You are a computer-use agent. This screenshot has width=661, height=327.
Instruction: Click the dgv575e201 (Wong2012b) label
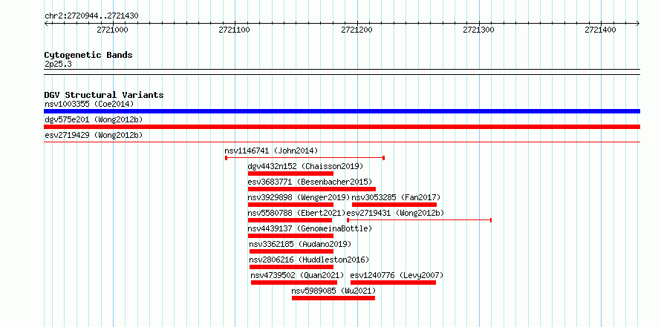point(94,119)
